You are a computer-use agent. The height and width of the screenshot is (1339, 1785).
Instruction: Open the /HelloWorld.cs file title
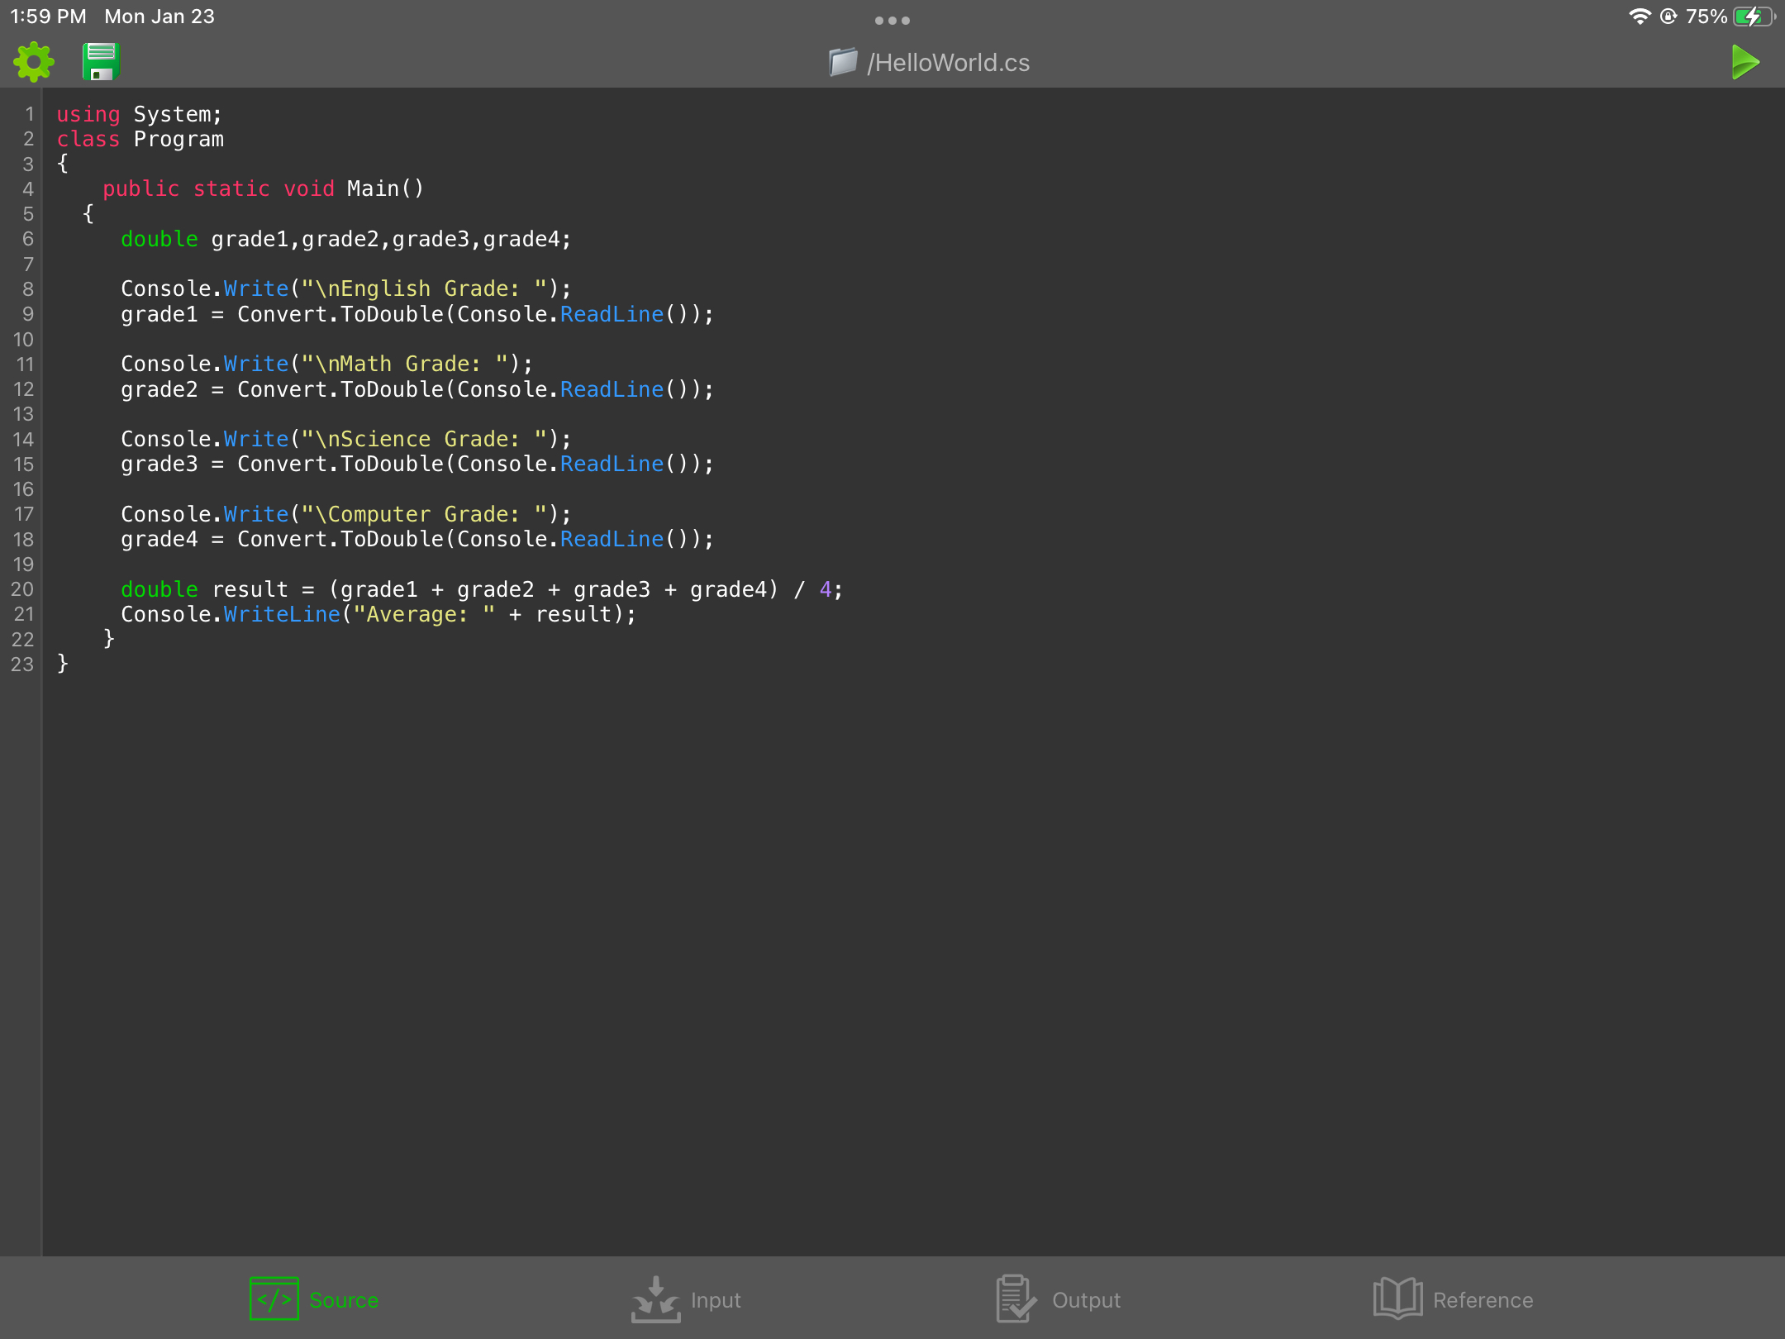[x=948, y=63]
